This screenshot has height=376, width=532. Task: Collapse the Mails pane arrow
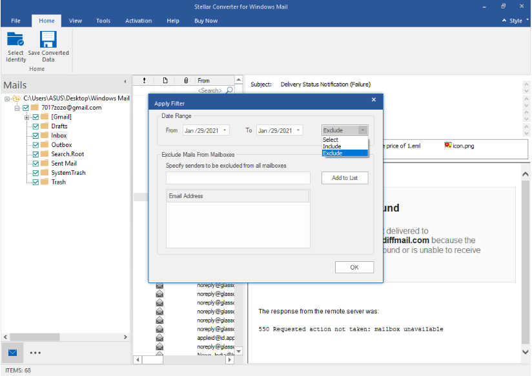pos(125,81)
